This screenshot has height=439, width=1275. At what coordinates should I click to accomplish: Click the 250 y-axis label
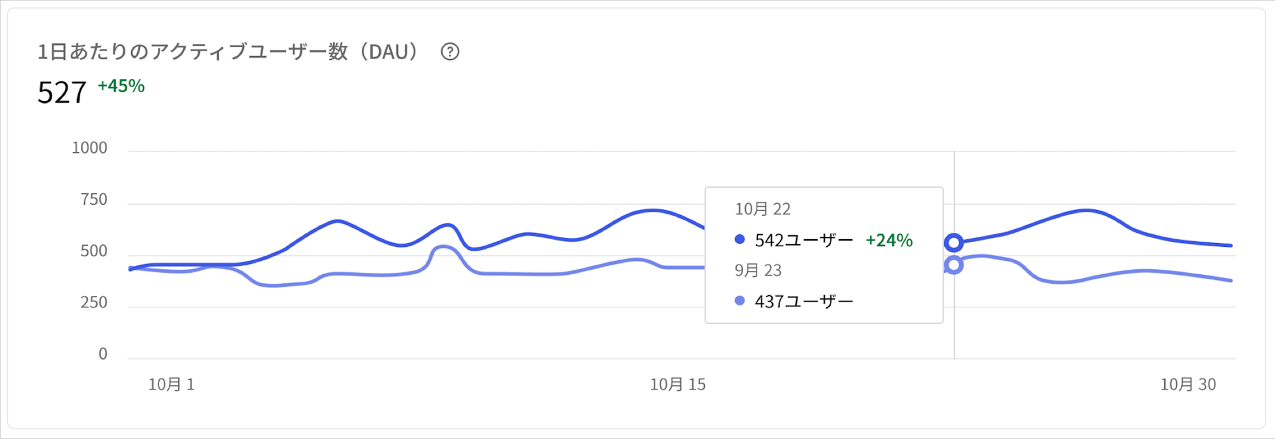click(94, 302)
